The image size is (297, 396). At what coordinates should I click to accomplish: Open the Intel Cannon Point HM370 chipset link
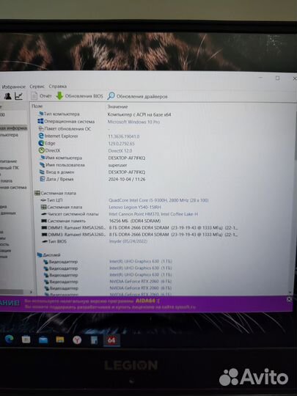point(153,214)
